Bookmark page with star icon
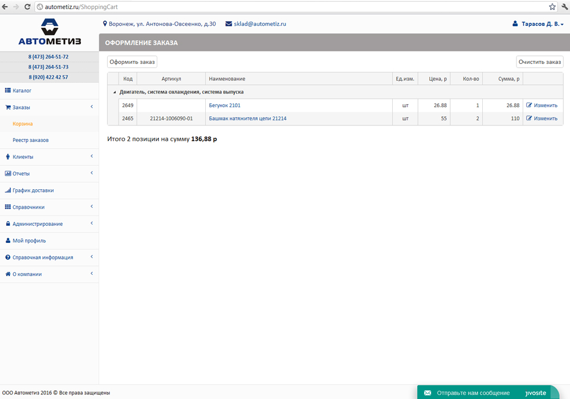The image size is (570, 399). (552, 7)
